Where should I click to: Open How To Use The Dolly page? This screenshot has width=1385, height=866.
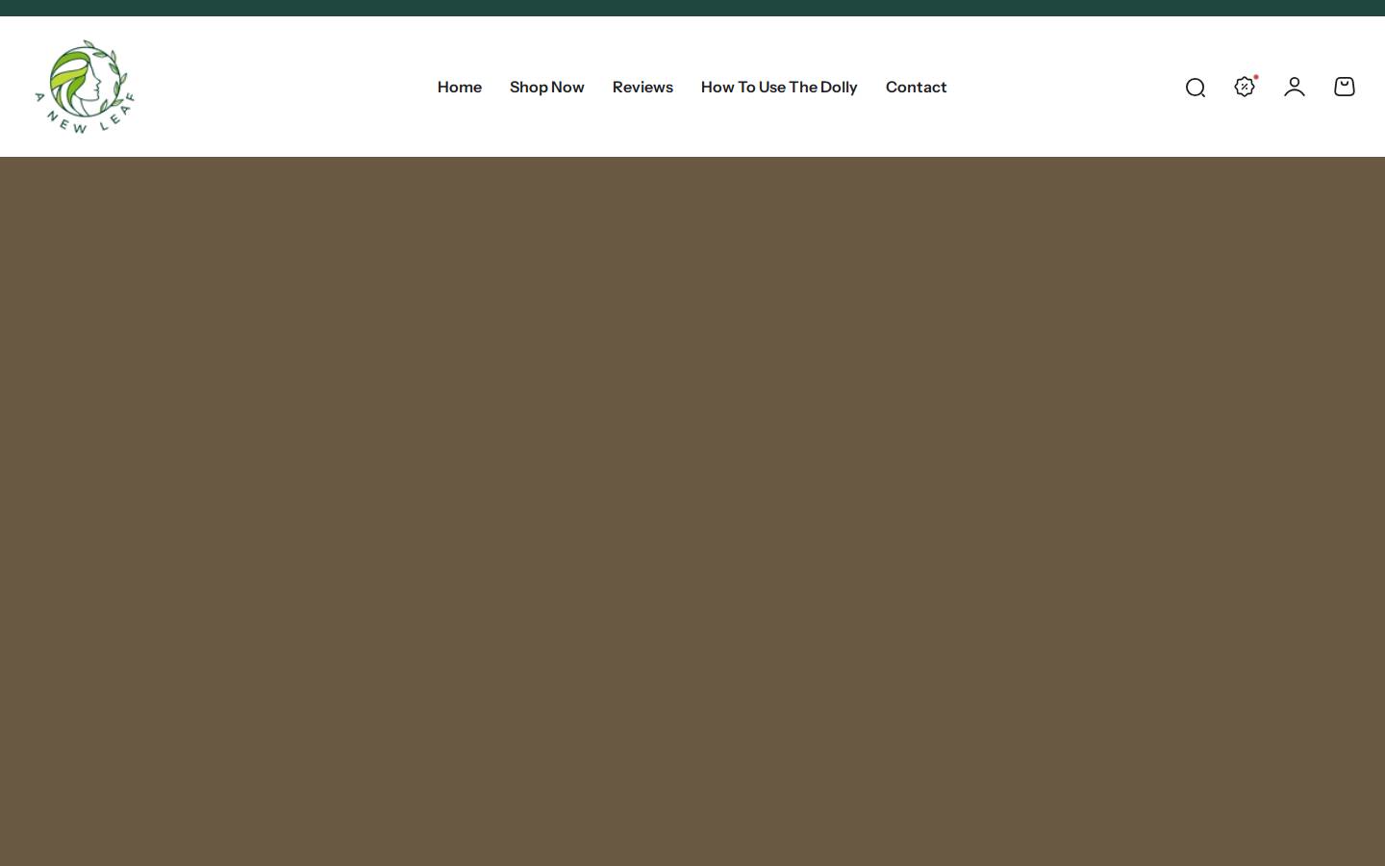coord(779,87)
